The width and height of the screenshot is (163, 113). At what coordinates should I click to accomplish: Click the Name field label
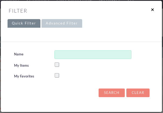coord(19,54)
